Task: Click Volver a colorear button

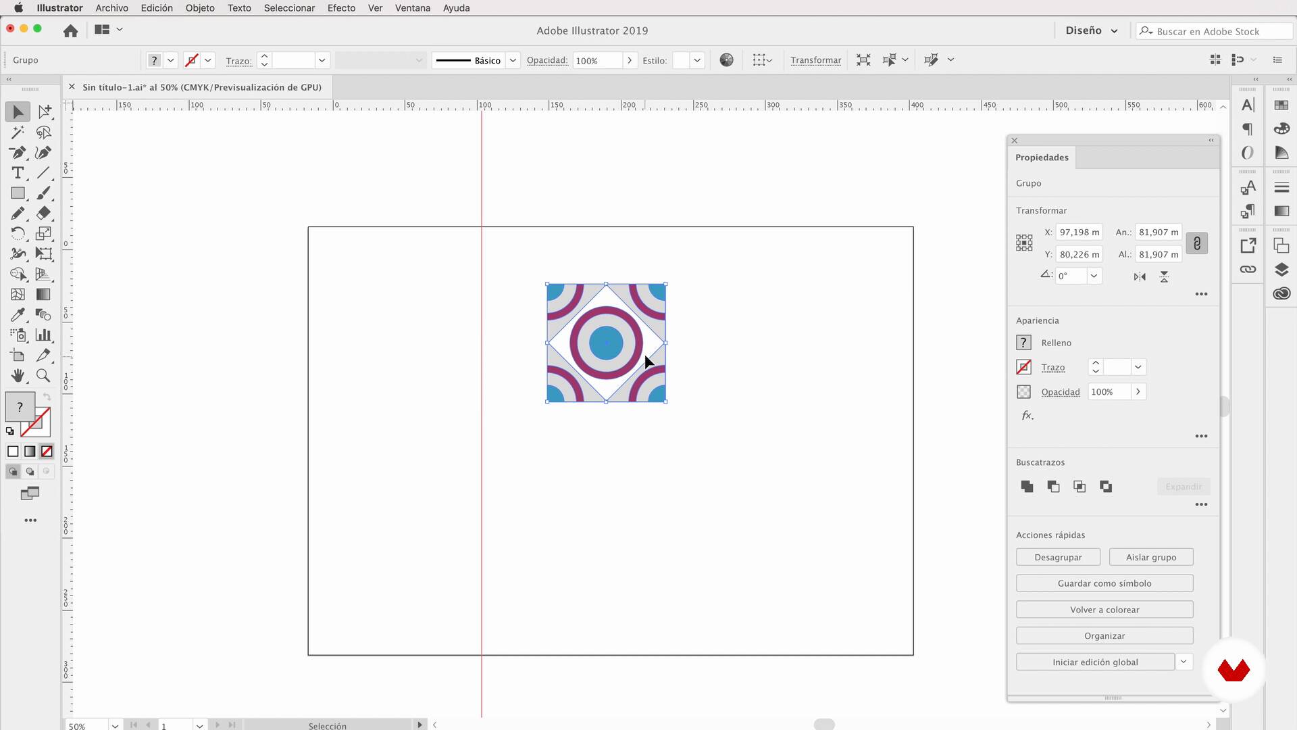Action: point(1104,610)
